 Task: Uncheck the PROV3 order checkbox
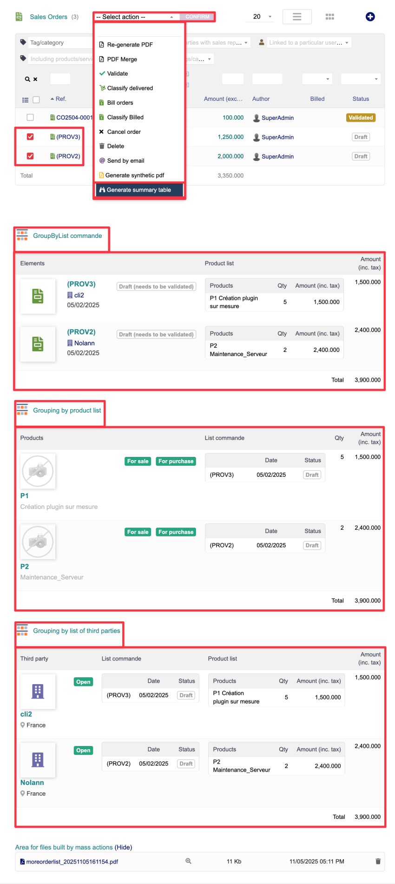(x=30, y=137)
